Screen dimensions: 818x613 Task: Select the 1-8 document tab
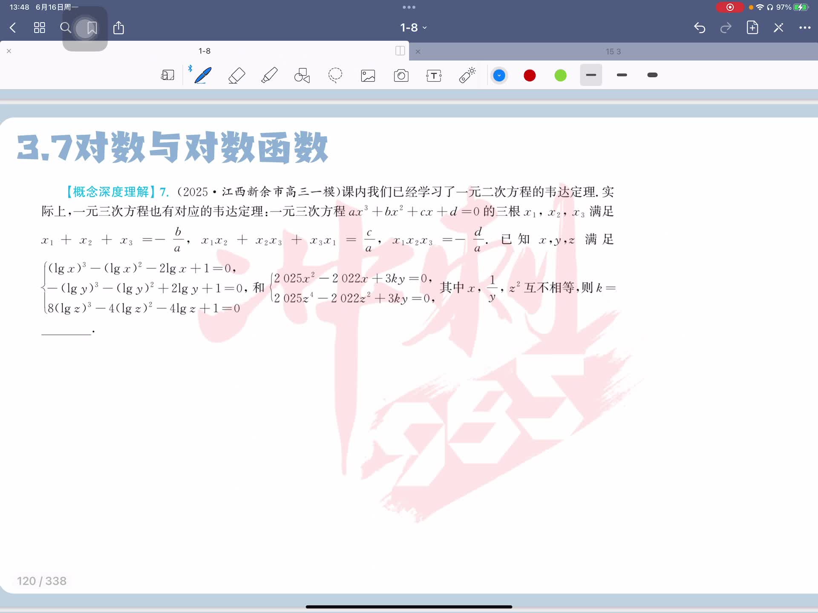pyautogui.click(x=204, y=51)
